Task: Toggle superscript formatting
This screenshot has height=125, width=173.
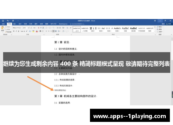Action: pos(27,31)
